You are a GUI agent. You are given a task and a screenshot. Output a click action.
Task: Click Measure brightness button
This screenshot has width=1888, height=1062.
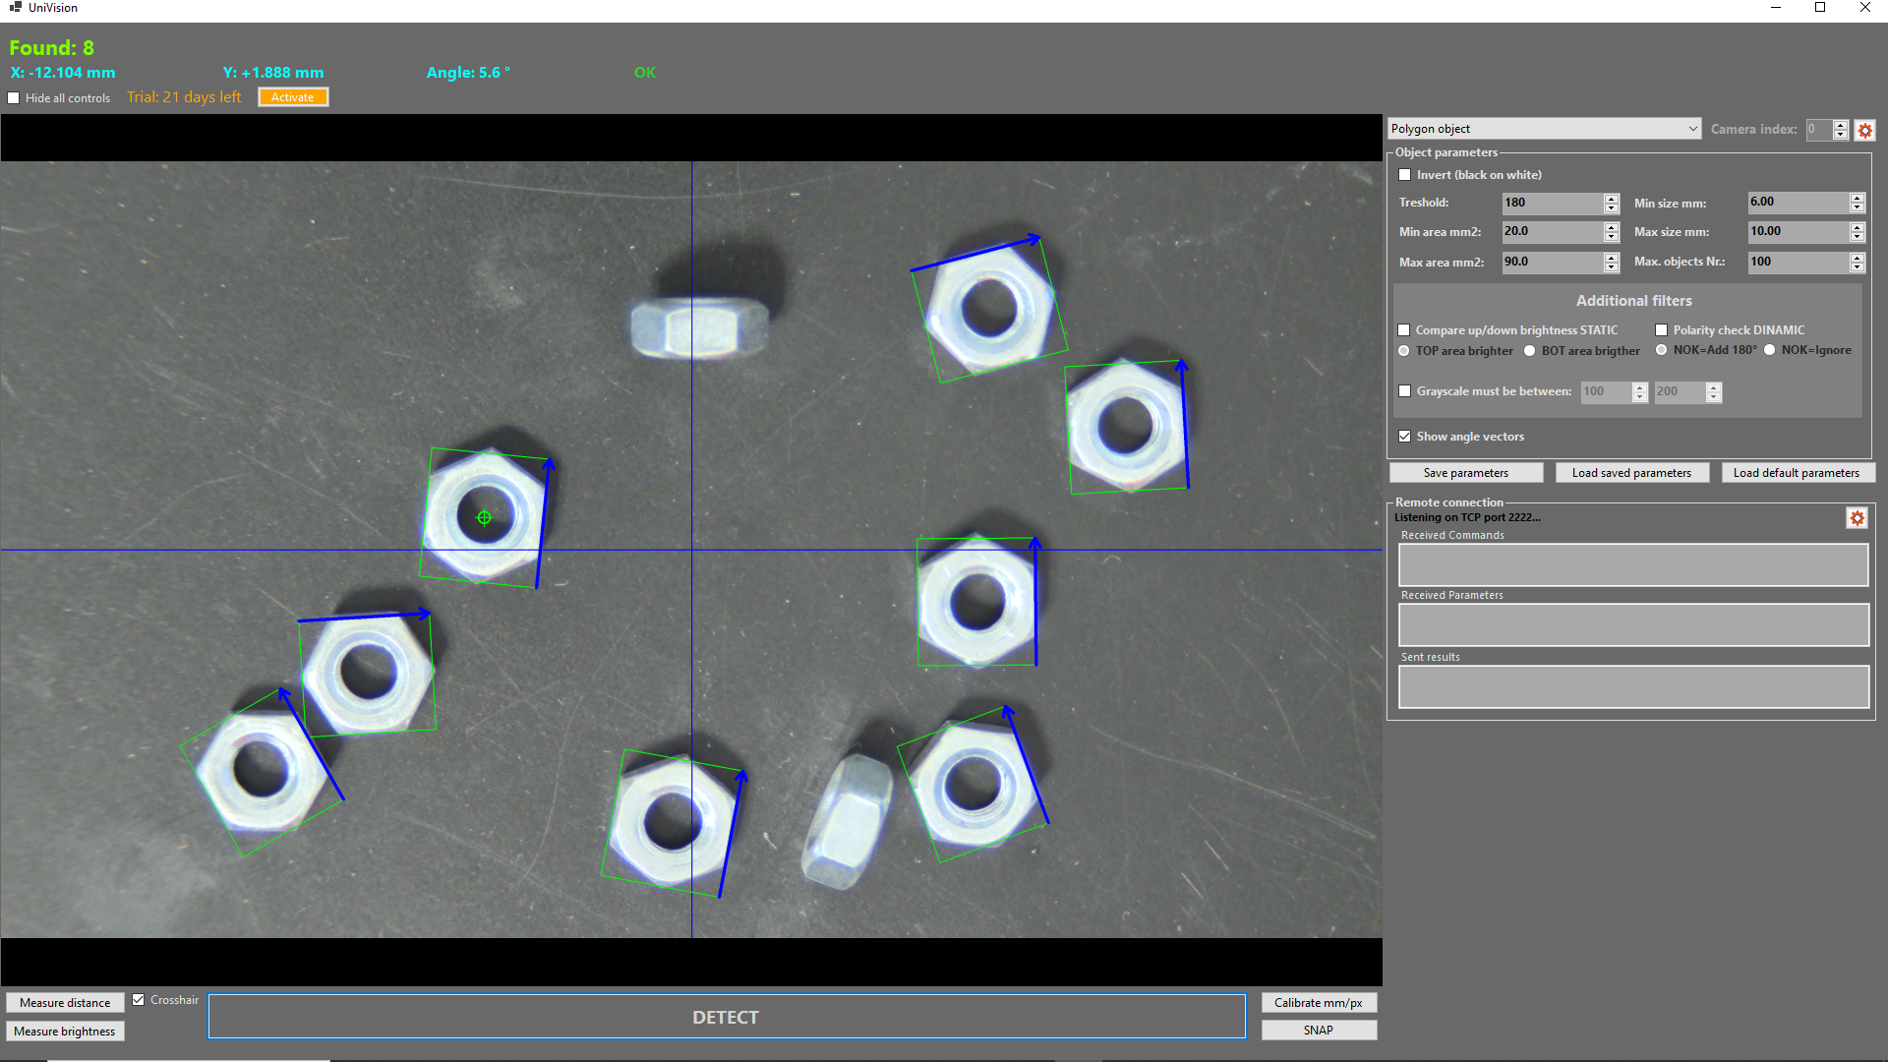(x=65, y=1032)
